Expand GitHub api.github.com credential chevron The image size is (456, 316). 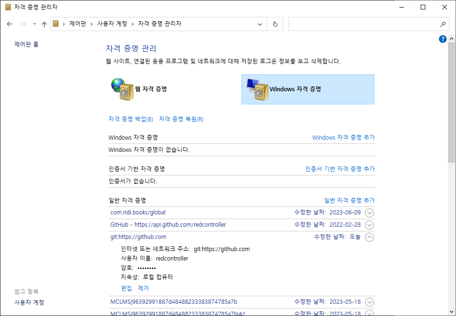pyautogui.click(x=369, y=225)
